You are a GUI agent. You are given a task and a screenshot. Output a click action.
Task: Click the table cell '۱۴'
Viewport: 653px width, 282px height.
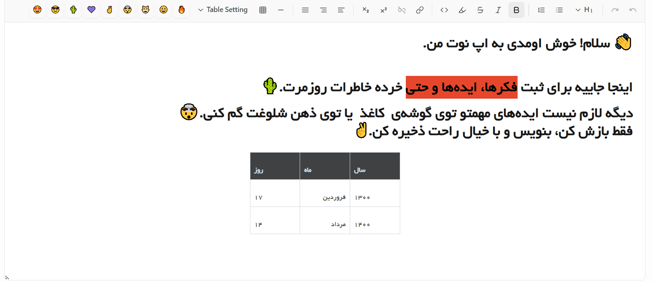pyautogui.click(x=275, y=220)
